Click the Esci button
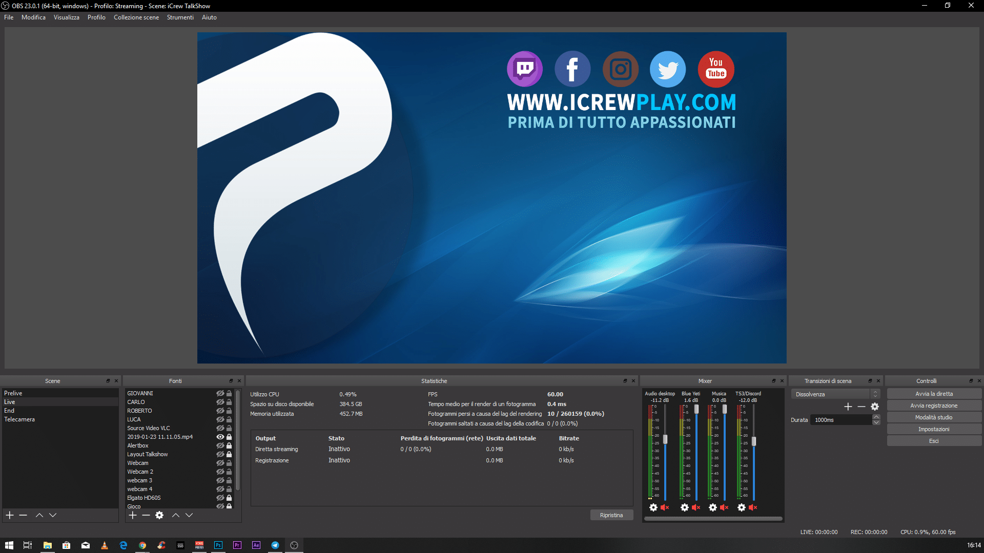This screenshot has height=553, width=984. 934,441
